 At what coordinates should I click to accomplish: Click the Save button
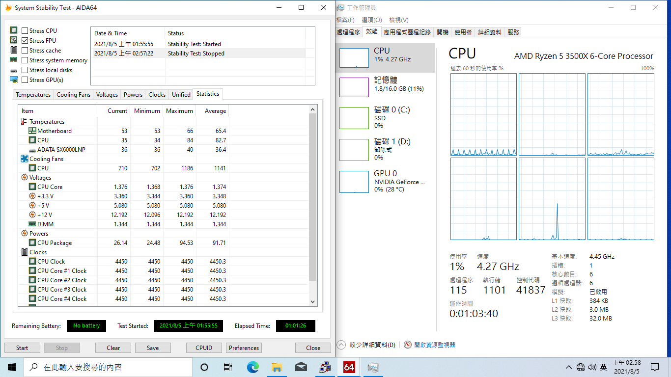coord(153,348)
